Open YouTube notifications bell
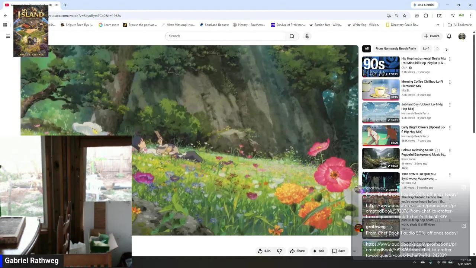Image resolution: width=476 pixels, height=268 pixels. 449,36
